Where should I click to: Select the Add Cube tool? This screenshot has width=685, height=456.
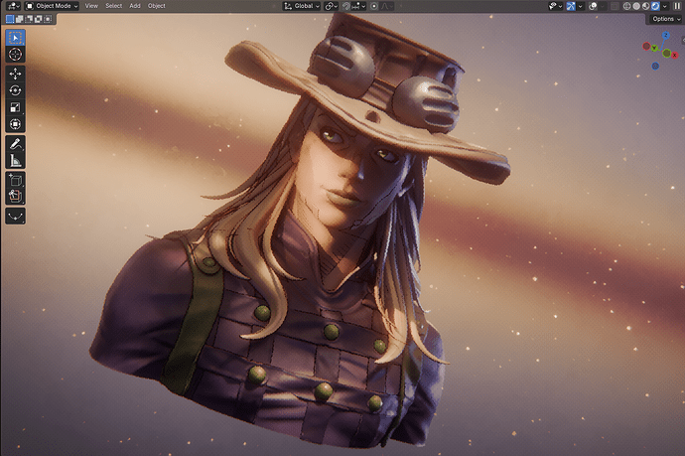(x=15, y=180)
